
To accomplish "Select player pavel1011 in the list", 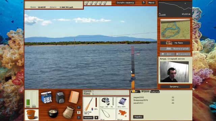I will point(138,103).
